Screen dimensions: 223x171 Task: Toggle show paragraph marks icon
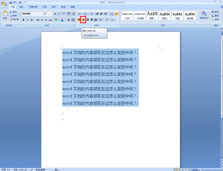(x=116, y=14)
